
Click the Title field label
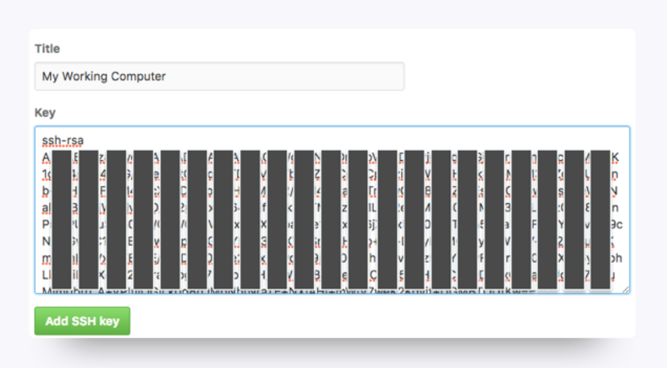[47, 49]
